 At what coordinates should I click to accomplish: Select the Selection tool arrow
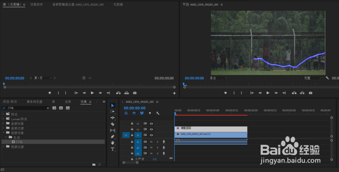pyautogui.click(x=113, y=105)
